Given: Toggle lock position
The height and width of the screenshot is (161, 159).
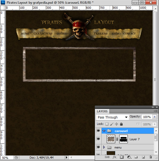Looking at the screenshot, I should point(117,124).
